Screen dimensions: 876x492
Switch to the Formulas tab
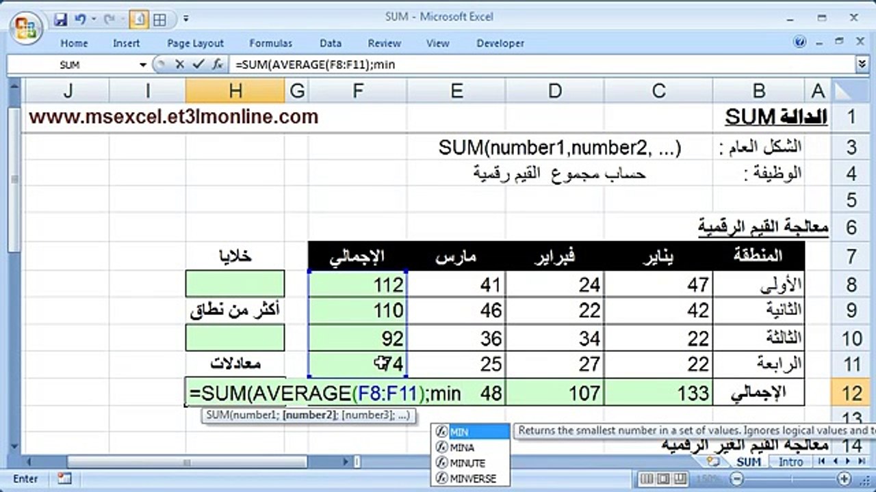pyautogui.click(x=270, y=43)
